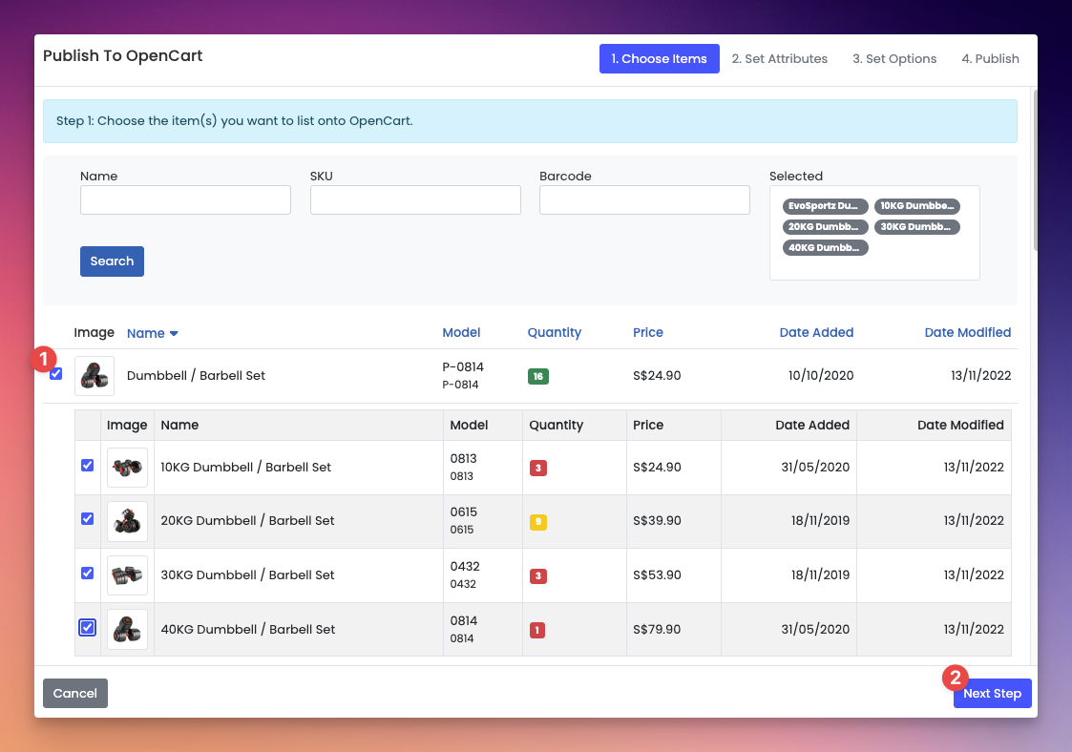This screenshot has height=752, width=1072.
Task: Select the 40KG Dumbbell / Barbell Set name
Action: pos(247,629)
